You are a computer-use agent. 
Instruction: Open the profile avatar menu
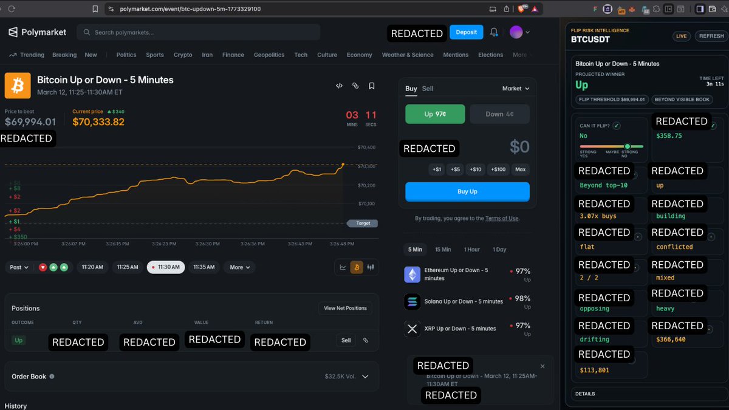[x=519, y=32]
